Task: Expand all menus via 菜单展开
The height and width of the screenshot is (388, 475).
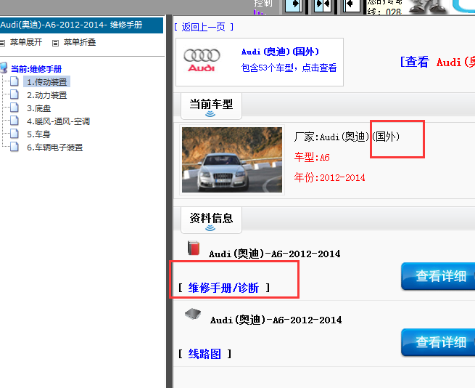Action: 26,42
